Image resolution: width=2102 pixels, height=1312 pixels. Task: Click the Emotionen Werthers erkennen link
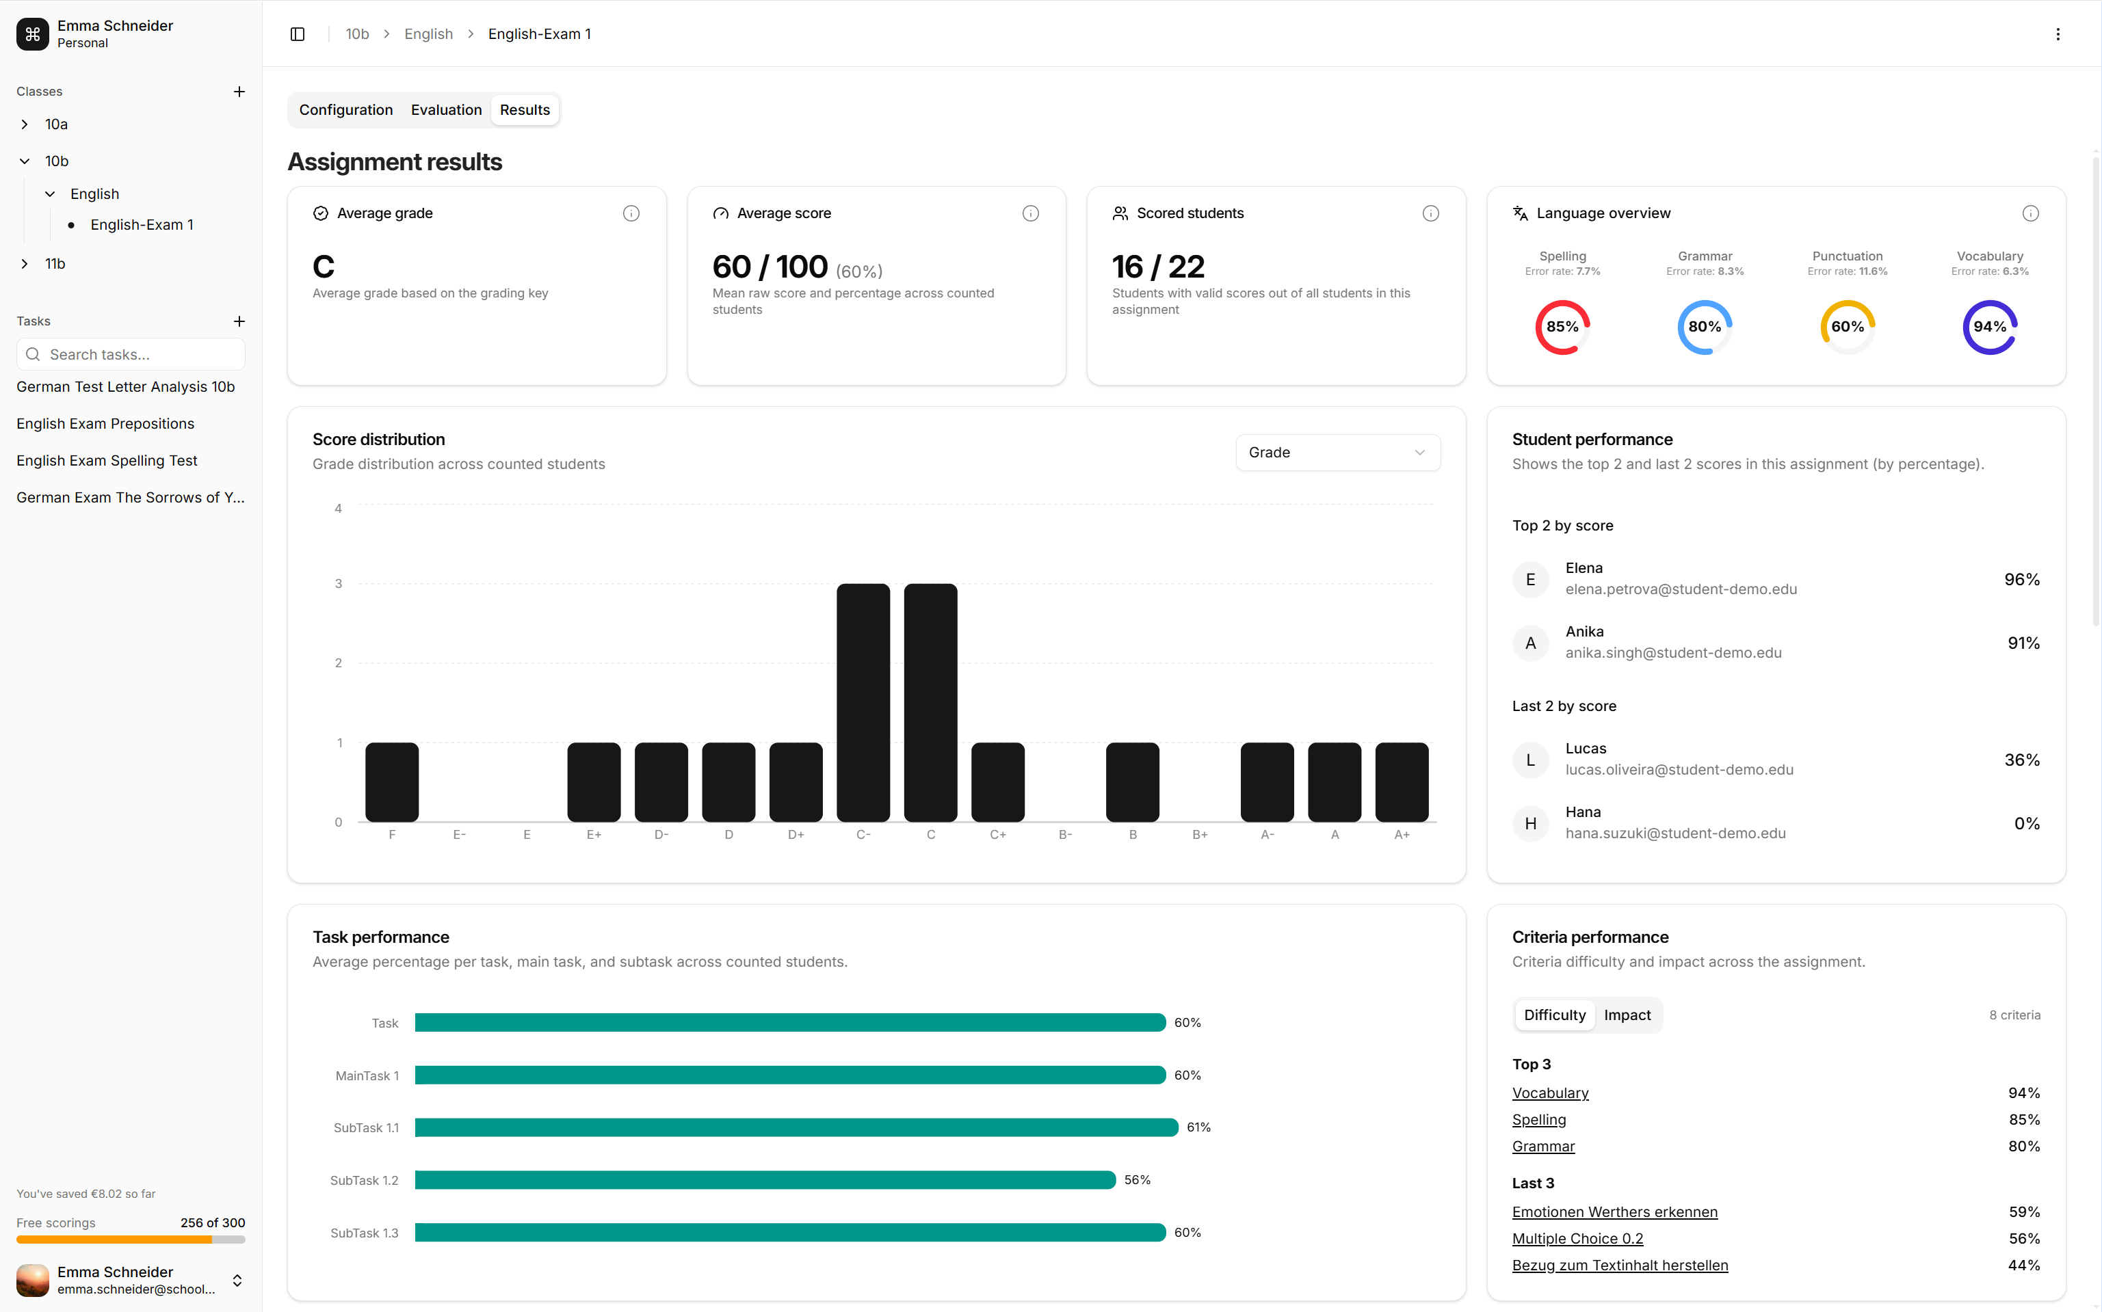(x=1614, y=1211)
